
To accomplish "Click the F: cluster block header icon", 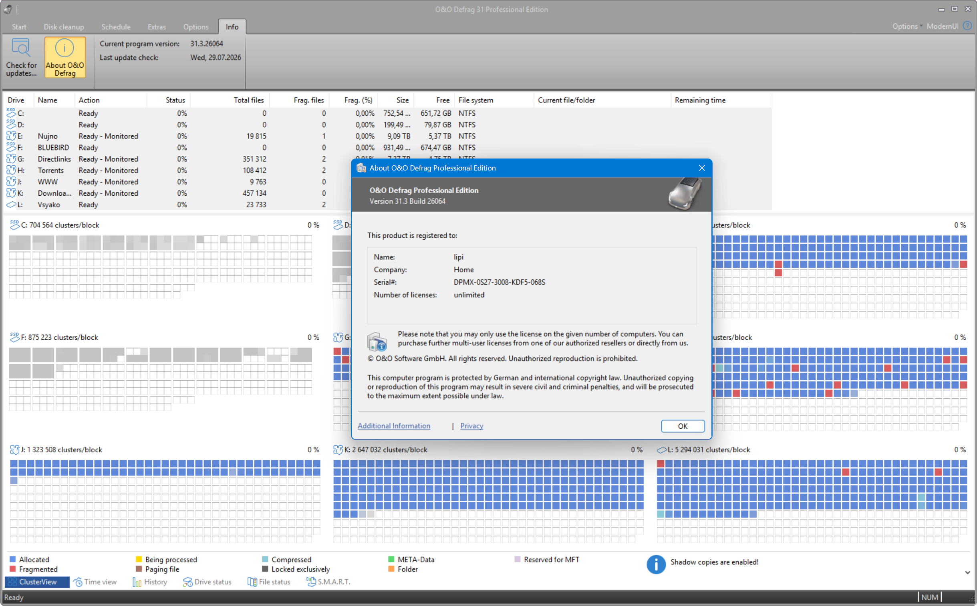I will point(15,337).
